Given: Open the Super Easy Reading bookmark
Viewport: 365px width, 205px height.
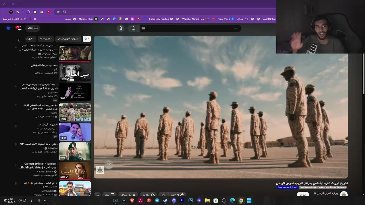Looking at the screenshot, I should 161,19.
